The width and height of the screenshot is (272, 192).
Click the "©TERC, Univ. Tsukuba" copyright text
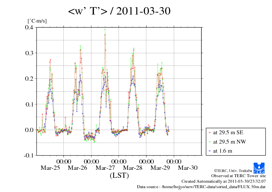tap(233, 171)
